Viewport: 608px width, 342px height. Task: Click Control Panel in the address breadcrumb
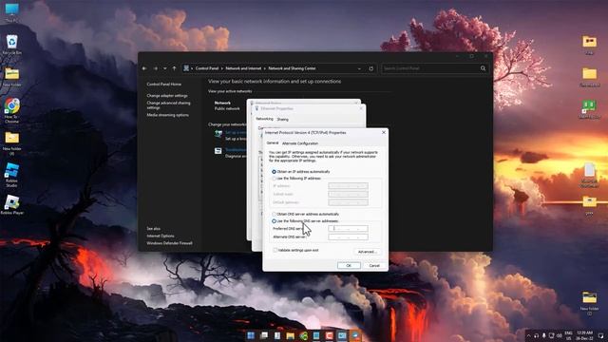(207, 68)
